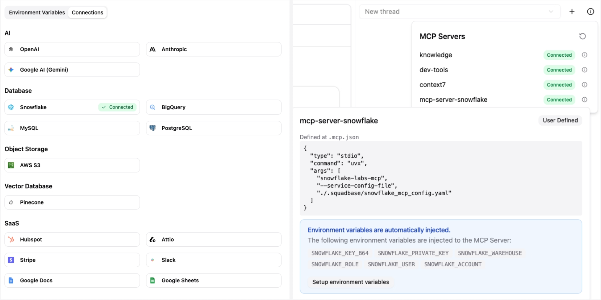
Task: Switch to the Connections tab
Action: pyautogui.click(x=87, y=12)
